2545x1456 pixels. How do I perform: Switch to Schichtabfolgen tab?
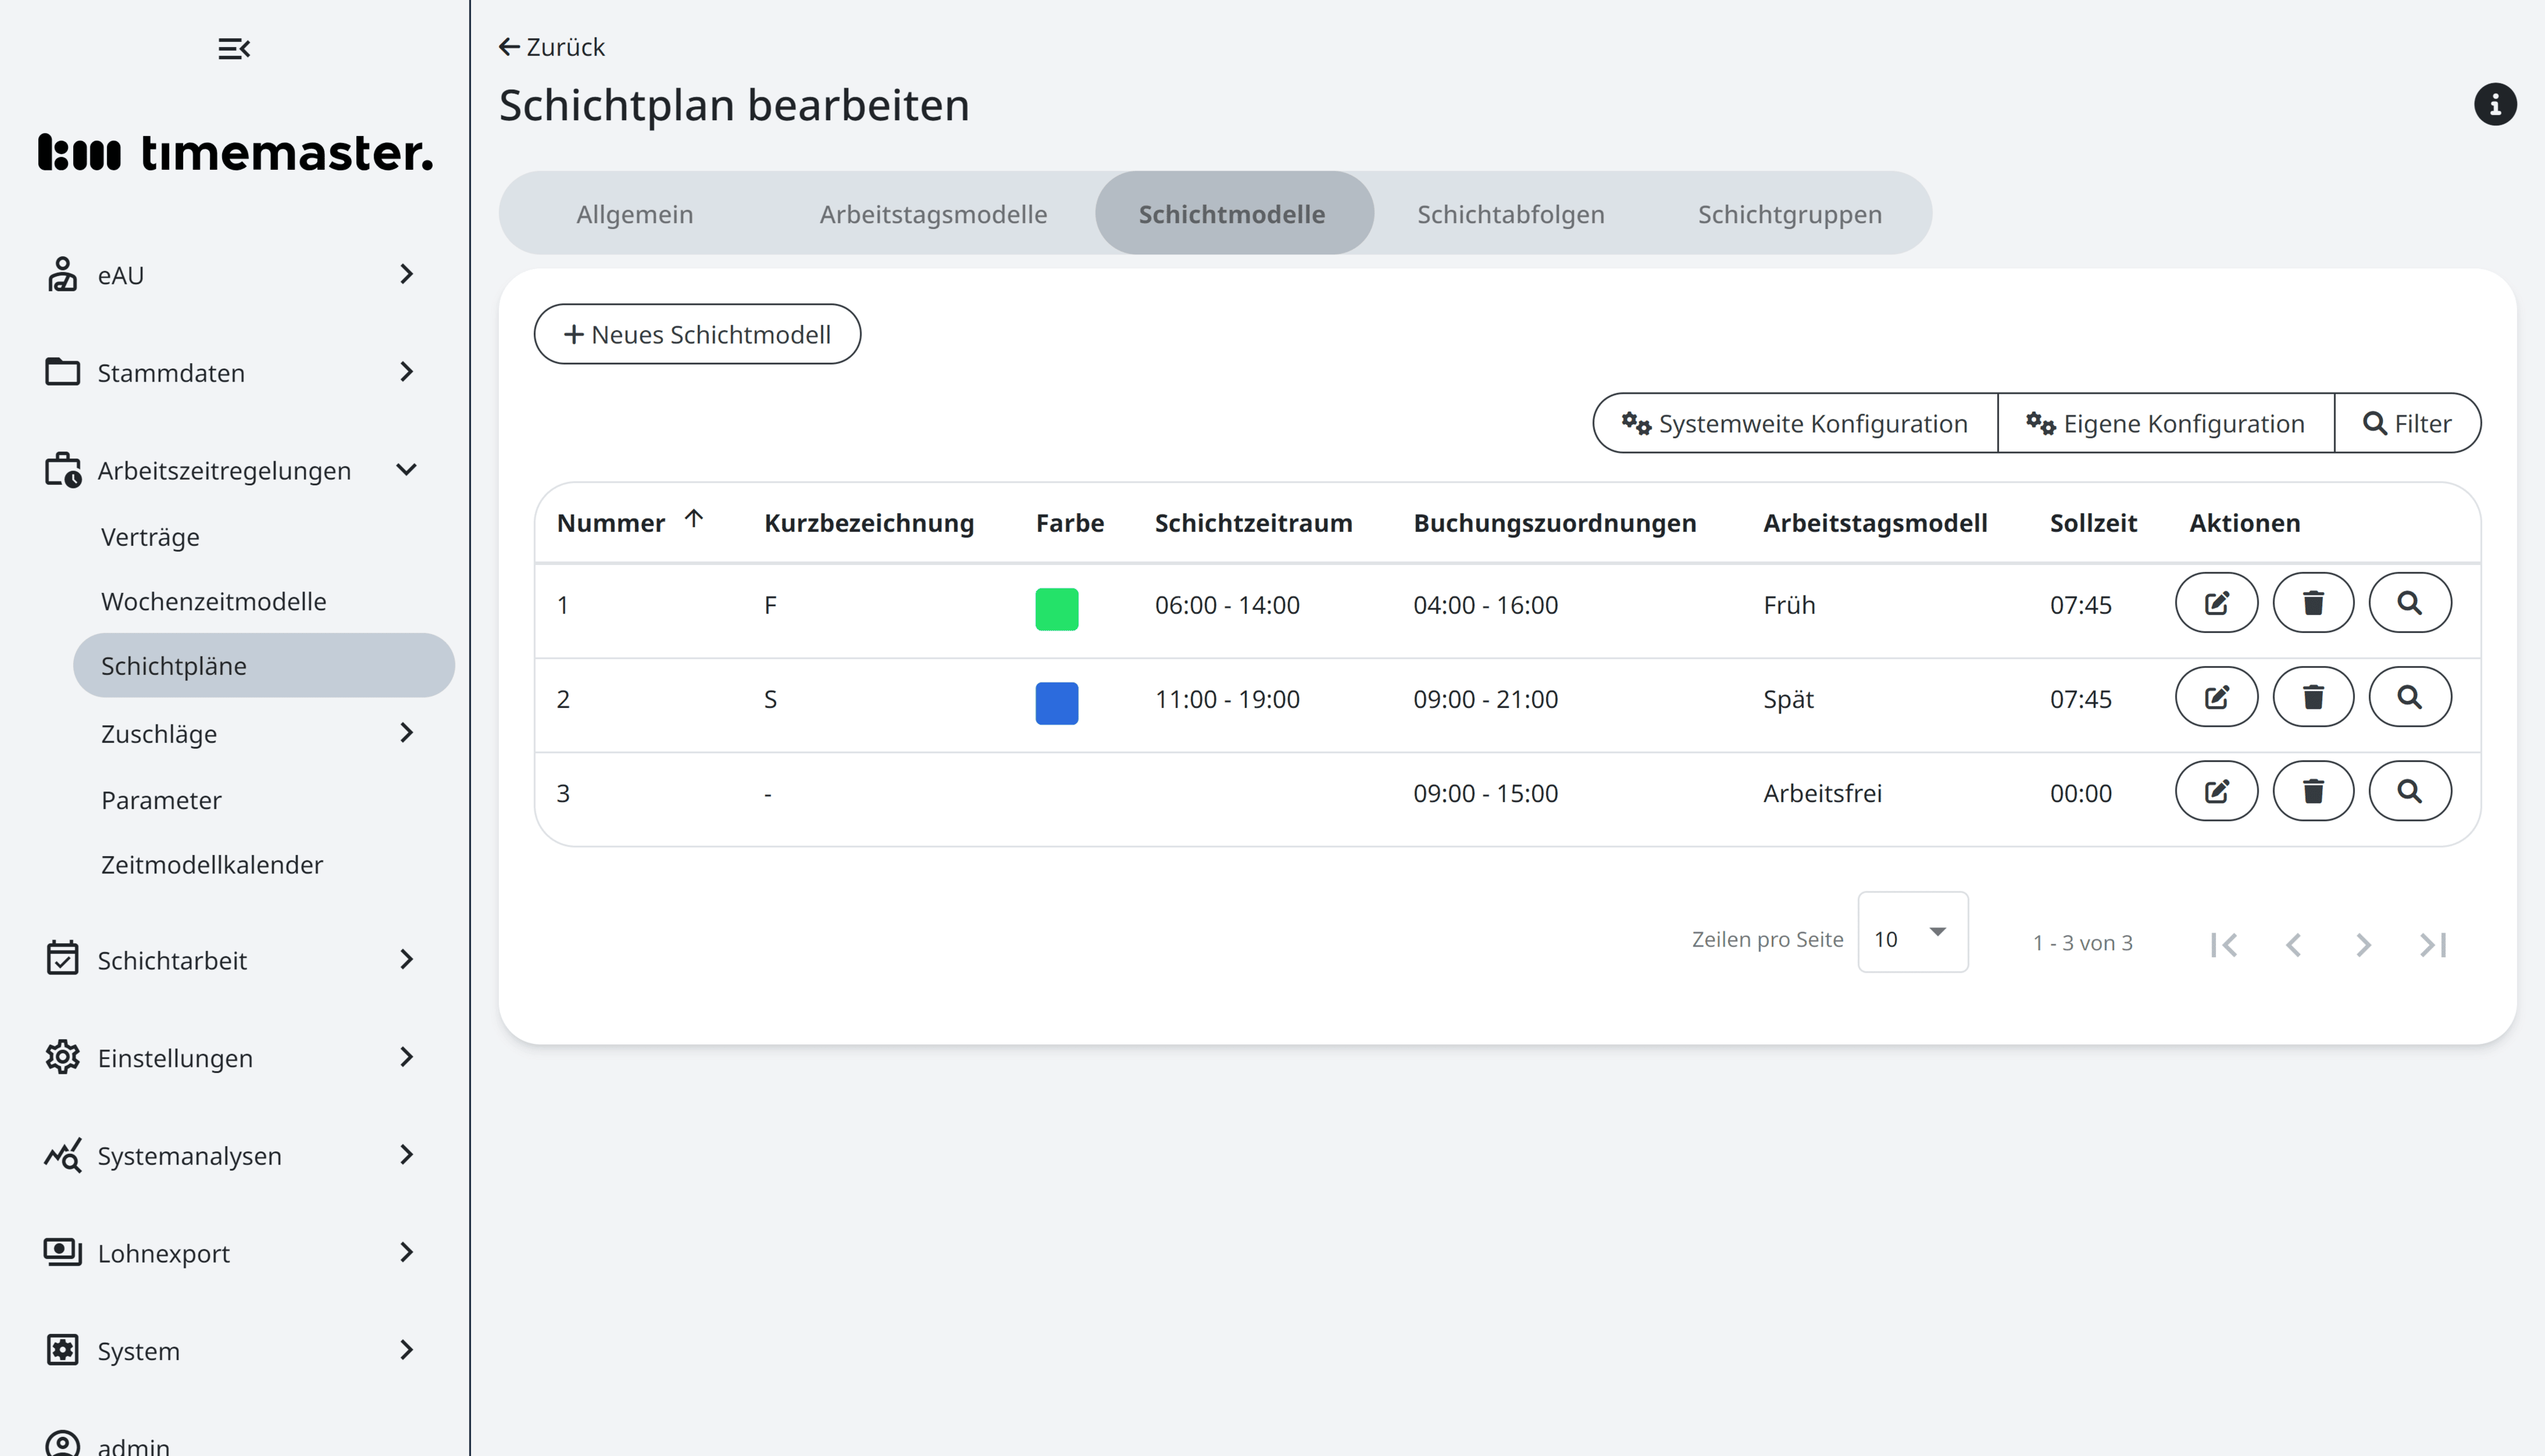point(1510,214)
